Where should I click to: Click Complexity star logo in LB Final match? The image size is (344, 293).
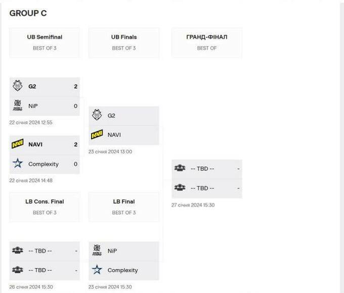[97, 270]
